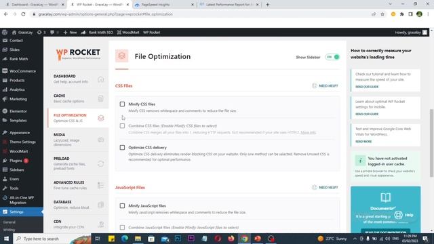
Task: Enable Minify JavaScript files checkbox
Action: click(x=122, y=206)
